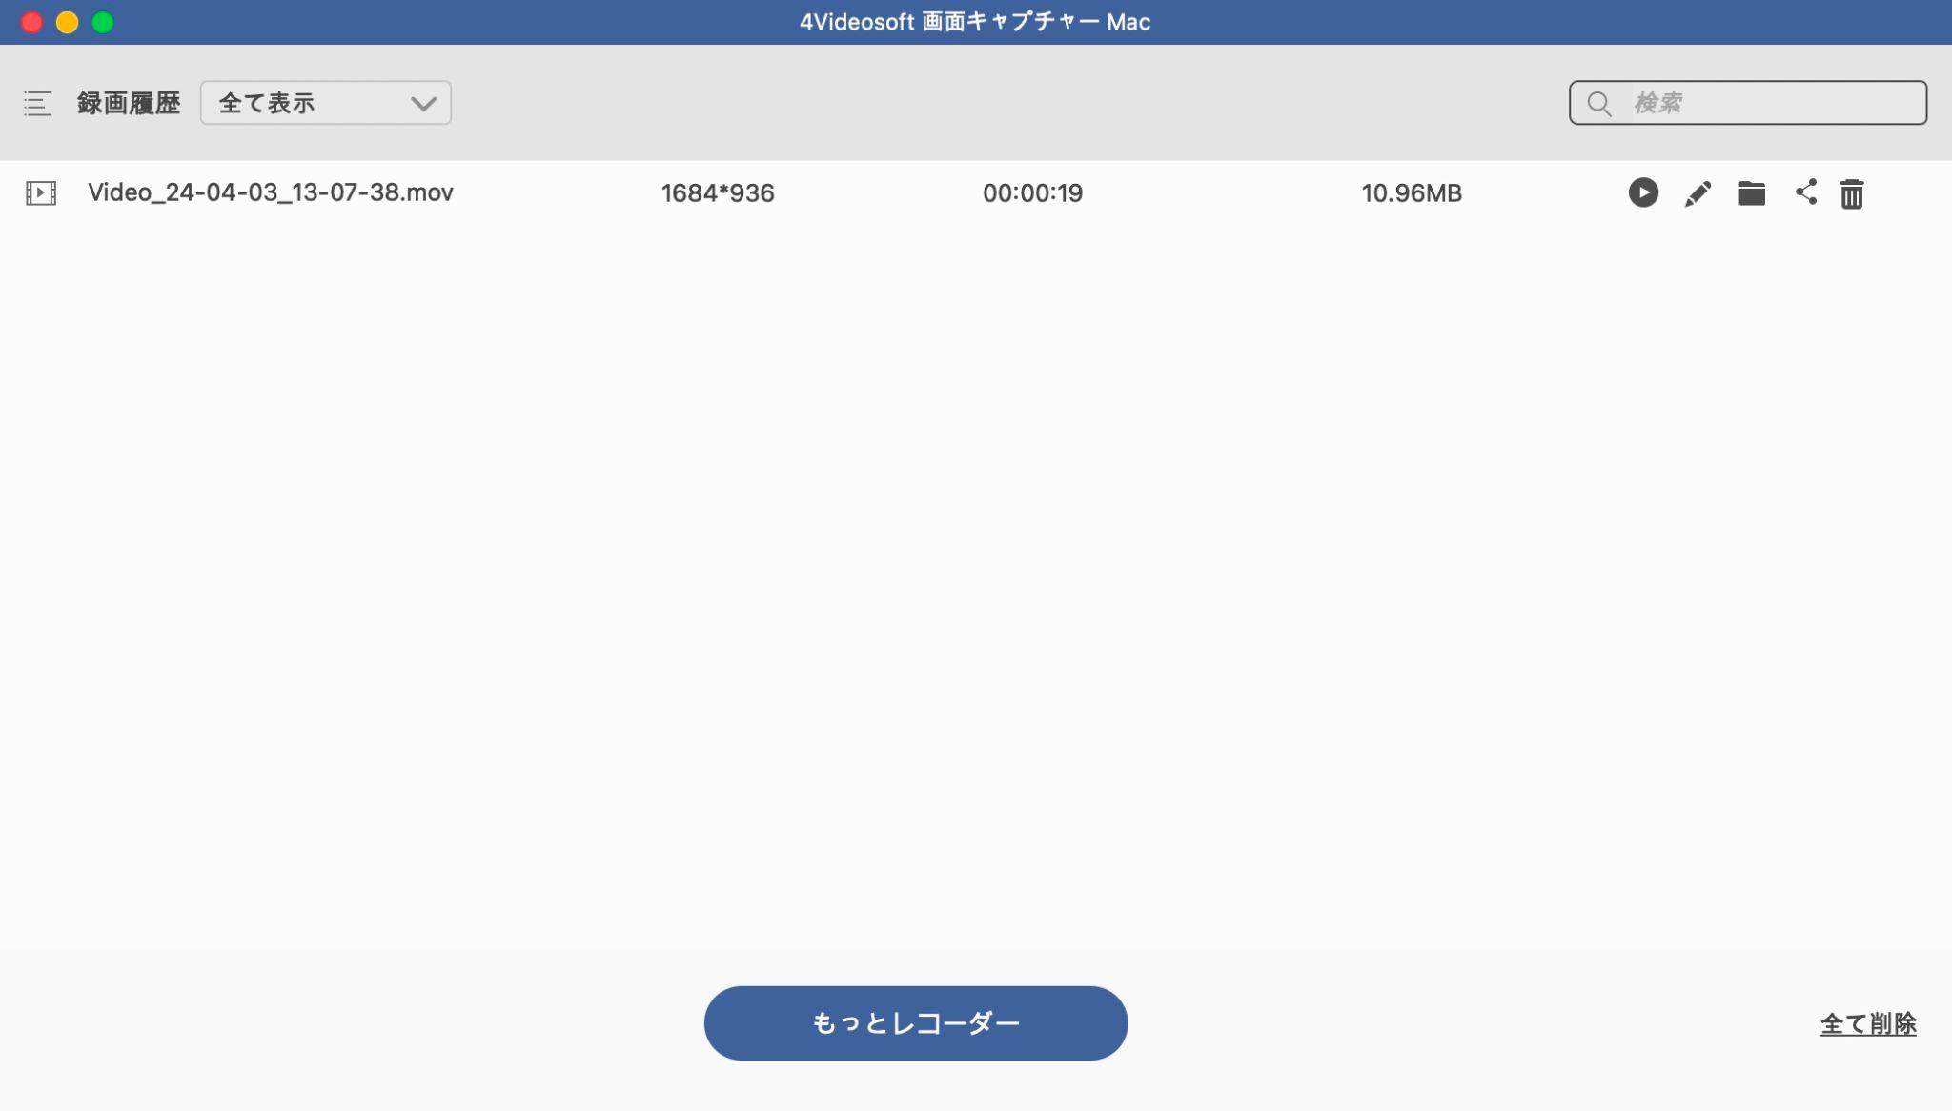Select the Video_24-04-03_13-07-38.mov file name

pyautogui.click(x=271, y=192)
